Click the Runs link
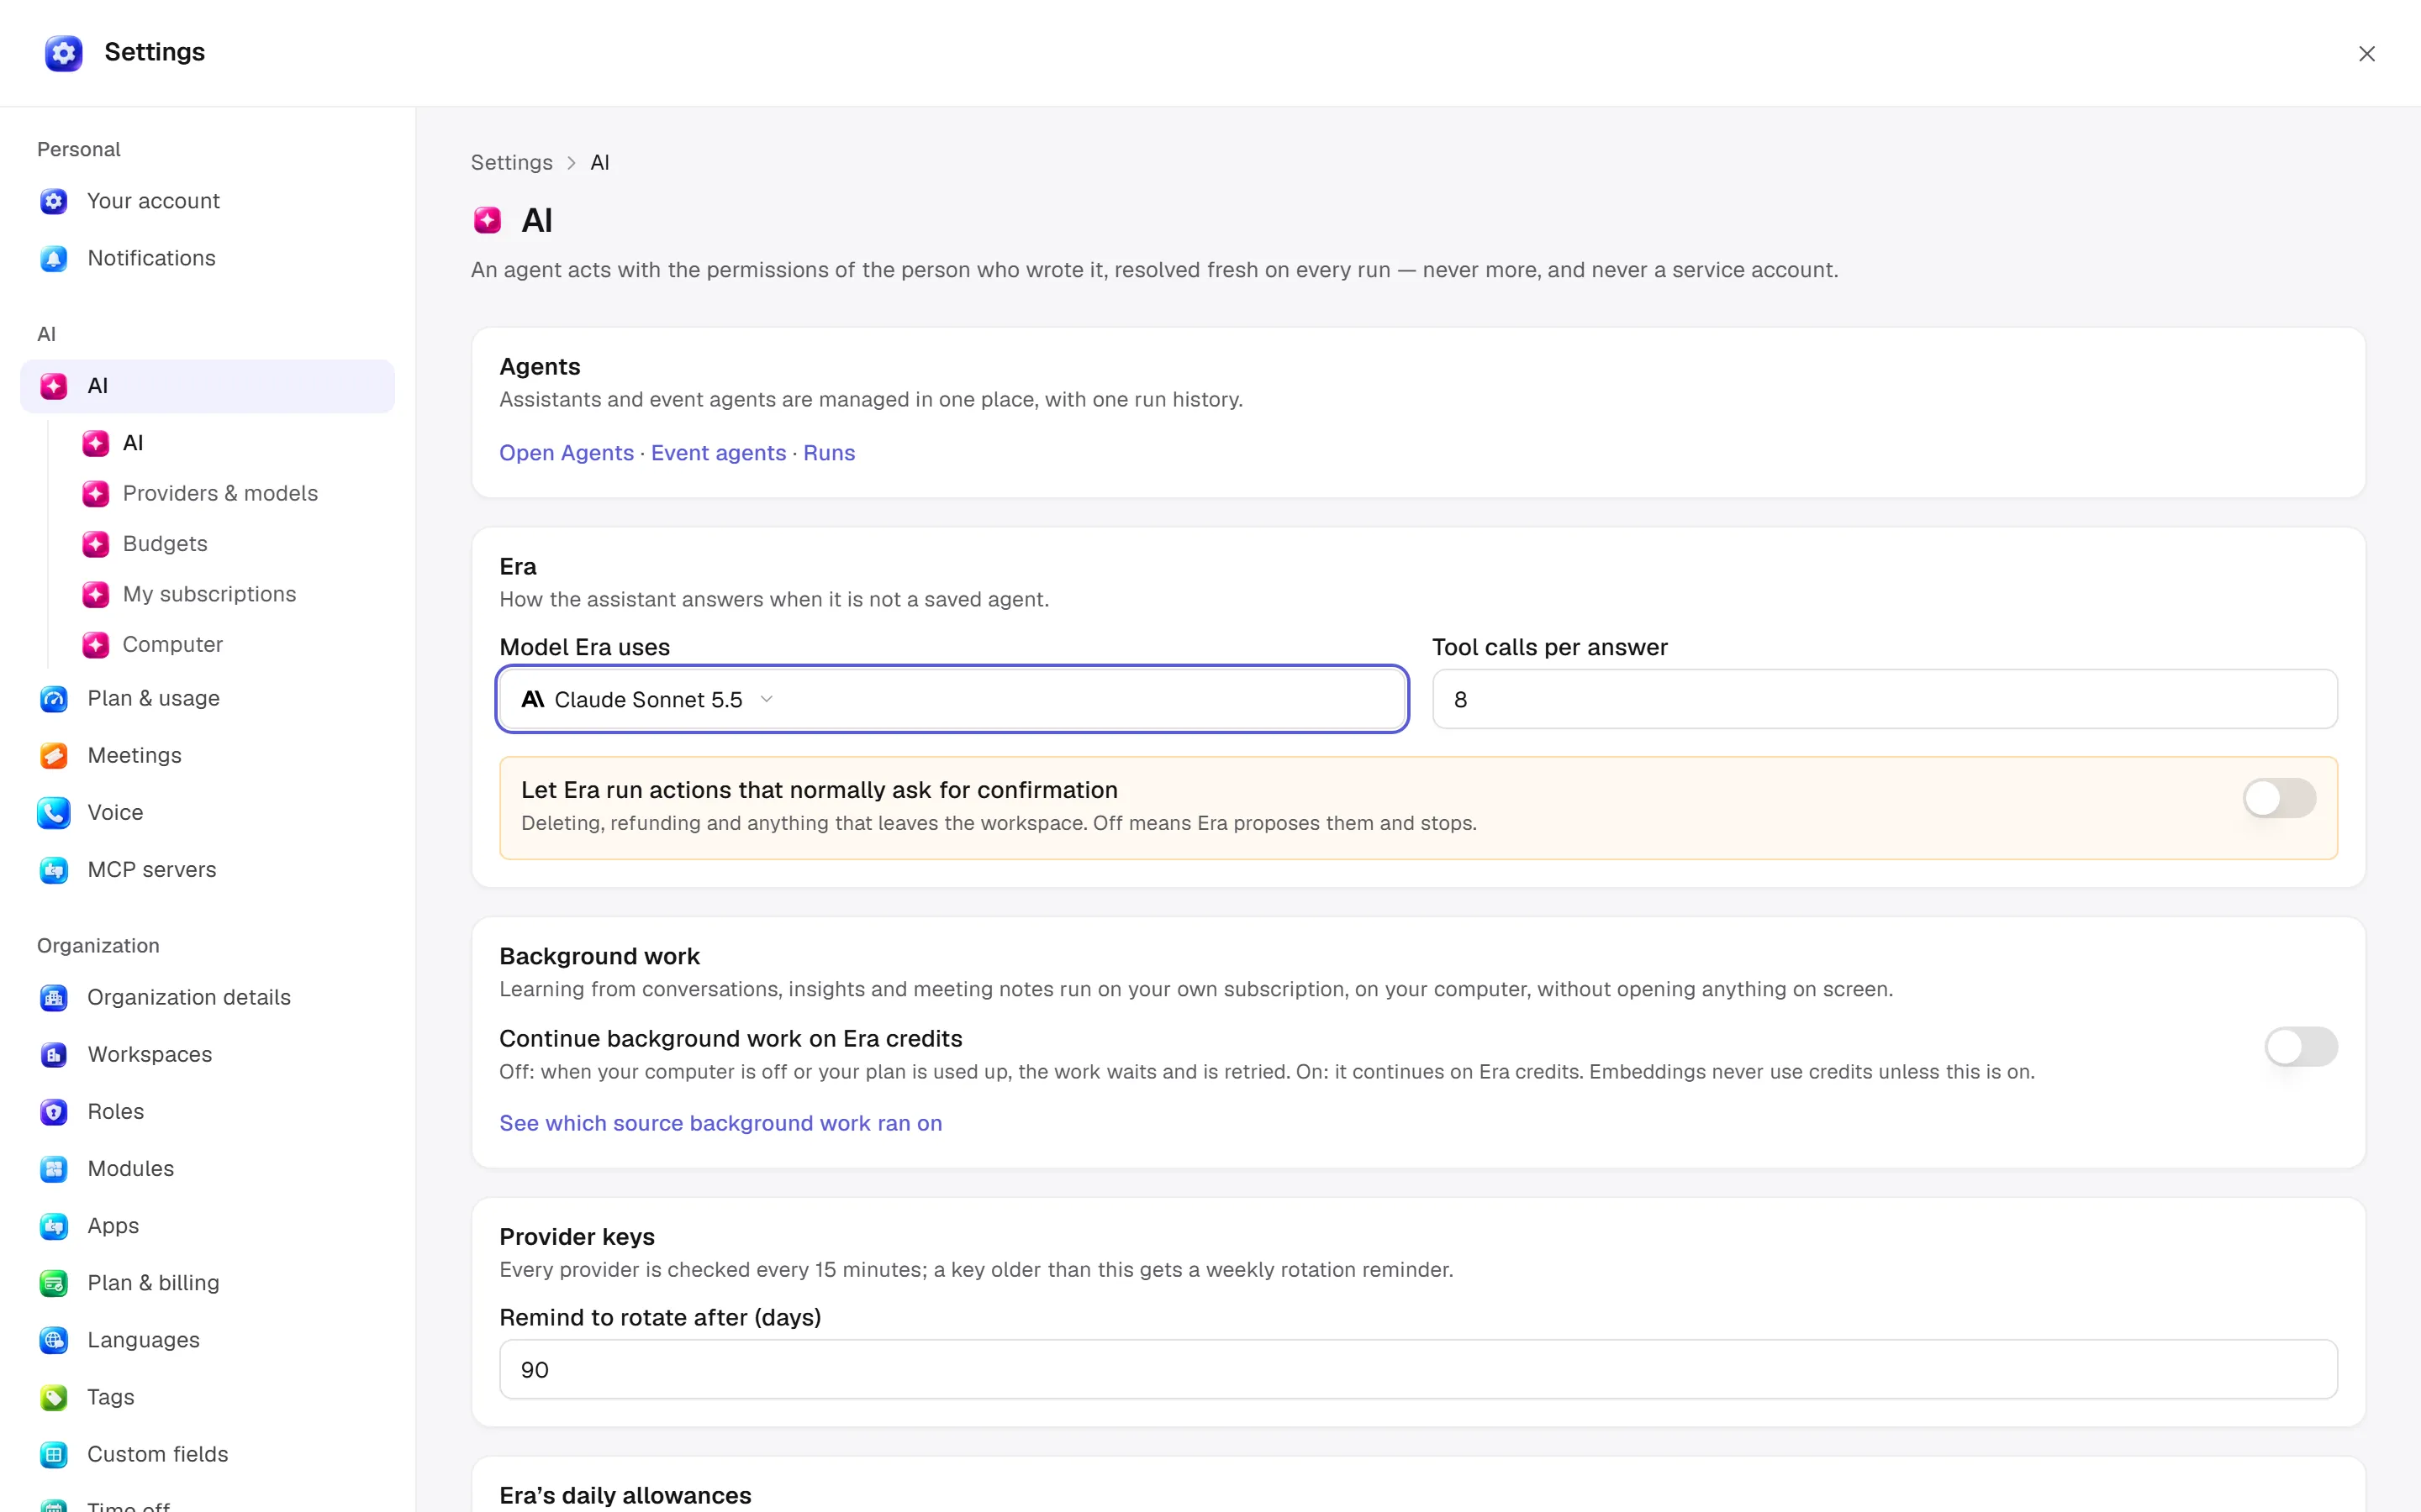Screen dimensions: 2421x1512 830,453
